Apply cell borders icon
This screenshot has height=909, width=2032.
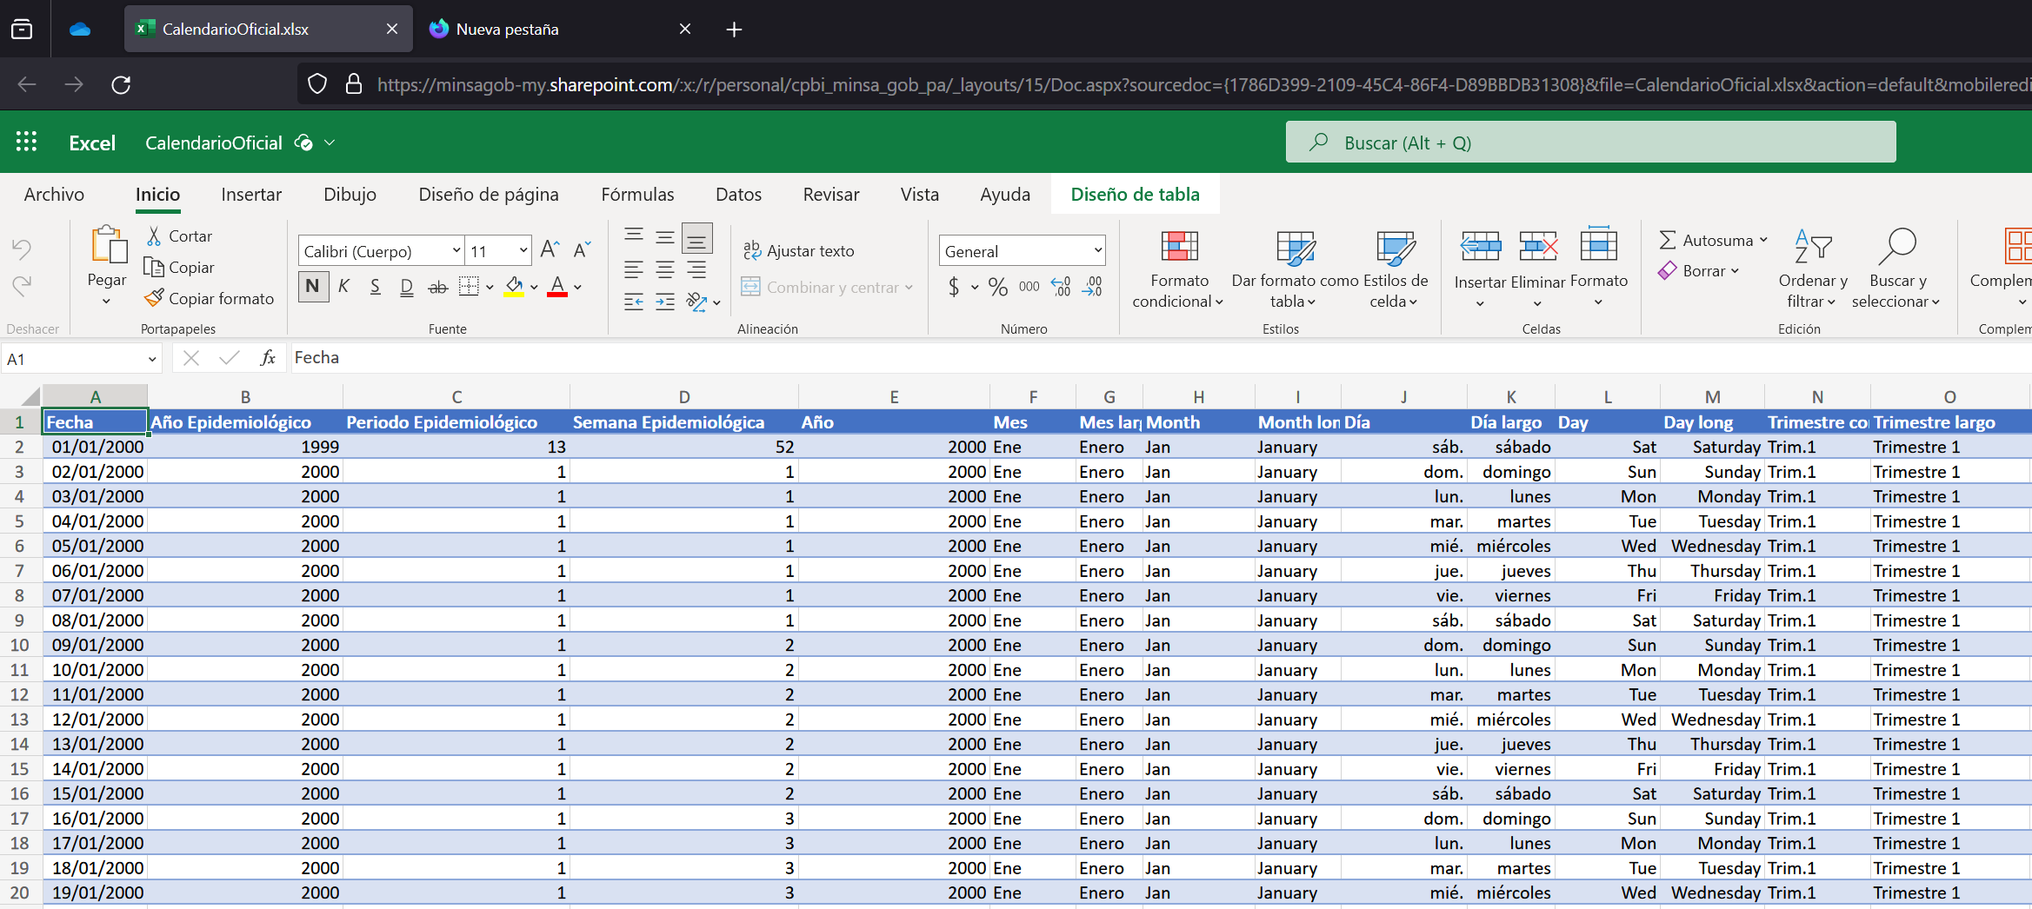469,286
